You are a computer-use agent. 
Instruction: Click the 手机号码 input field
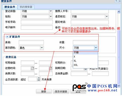pos(37,22)
